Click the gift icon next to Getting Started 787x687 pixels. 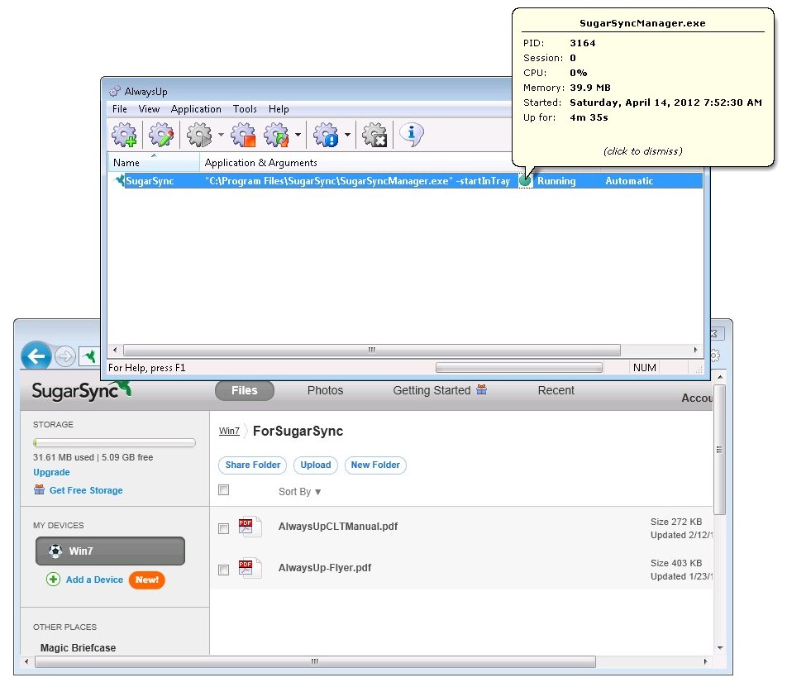(x=481, y=389)
